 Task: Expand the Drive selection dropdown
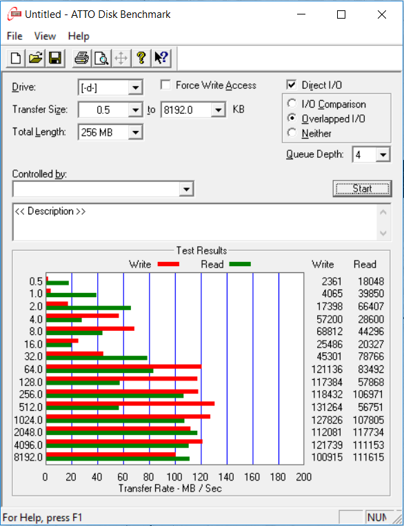[136, 88]
